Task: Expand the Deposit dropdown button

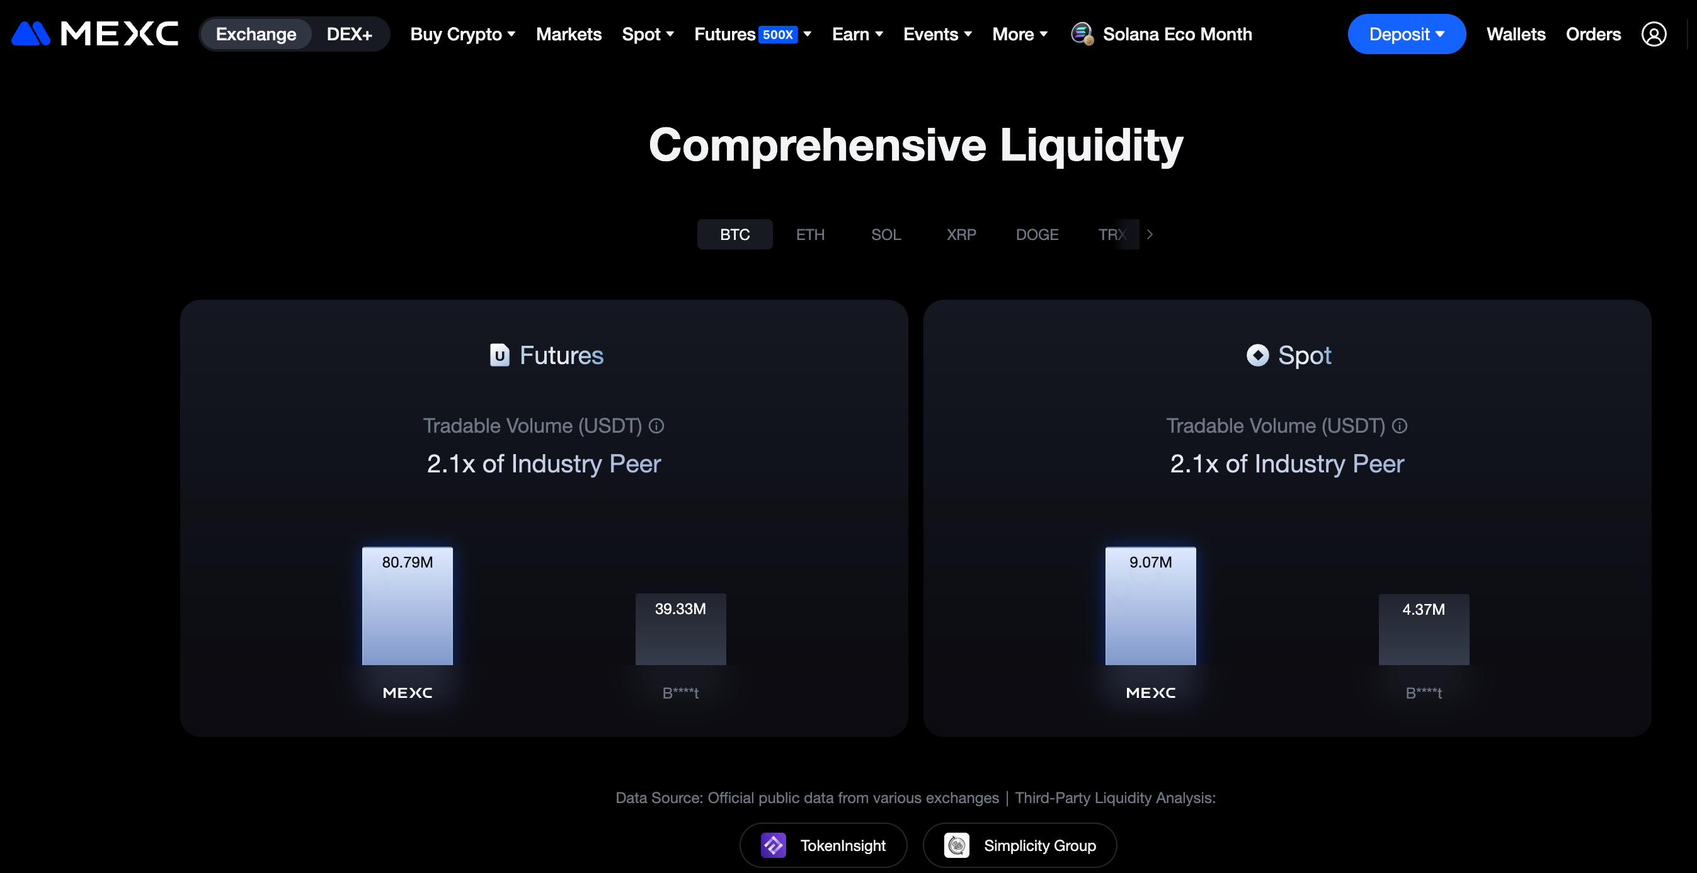Action: 1406,34
